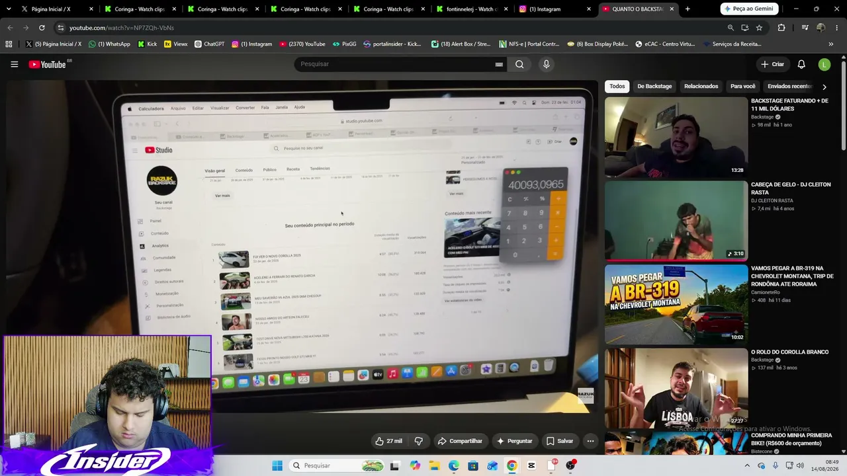Open the Kick bookmark
Image resolution: width=847 pixels, height=476 pixels.
click(x=148, y=44)
